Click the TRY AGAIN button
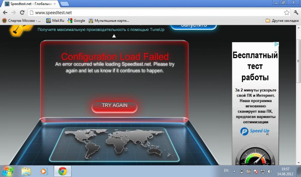 114,106
